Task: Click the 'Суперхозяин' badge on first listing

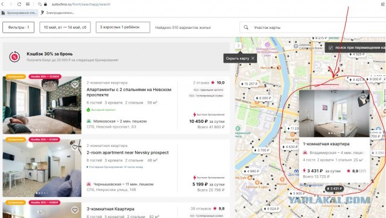Action: click(16, 76)
